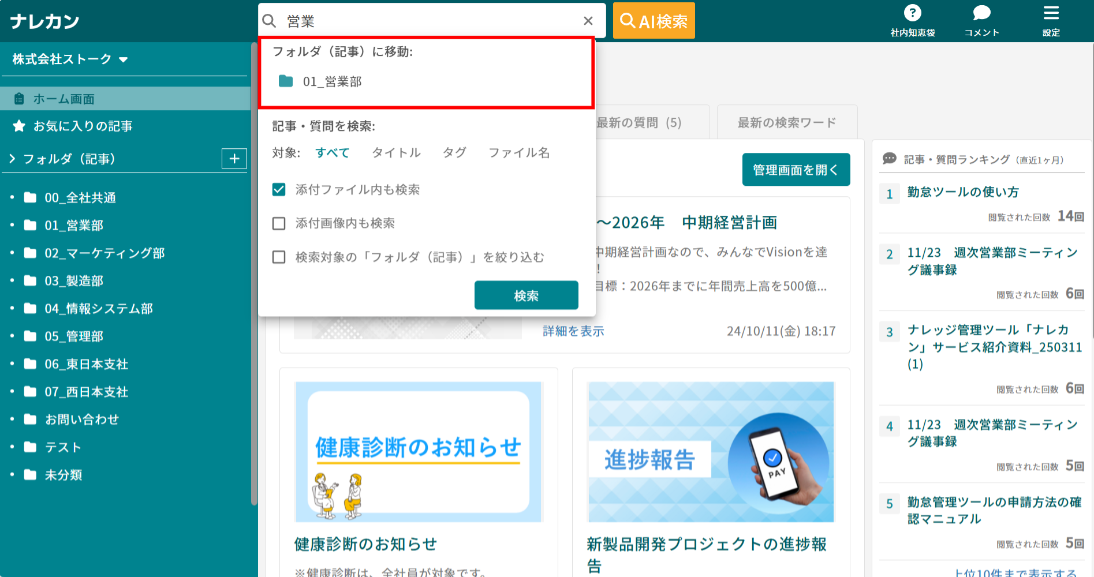Clear the search with the X icon
1094x577 pixels.
click(x=588, y=20)
